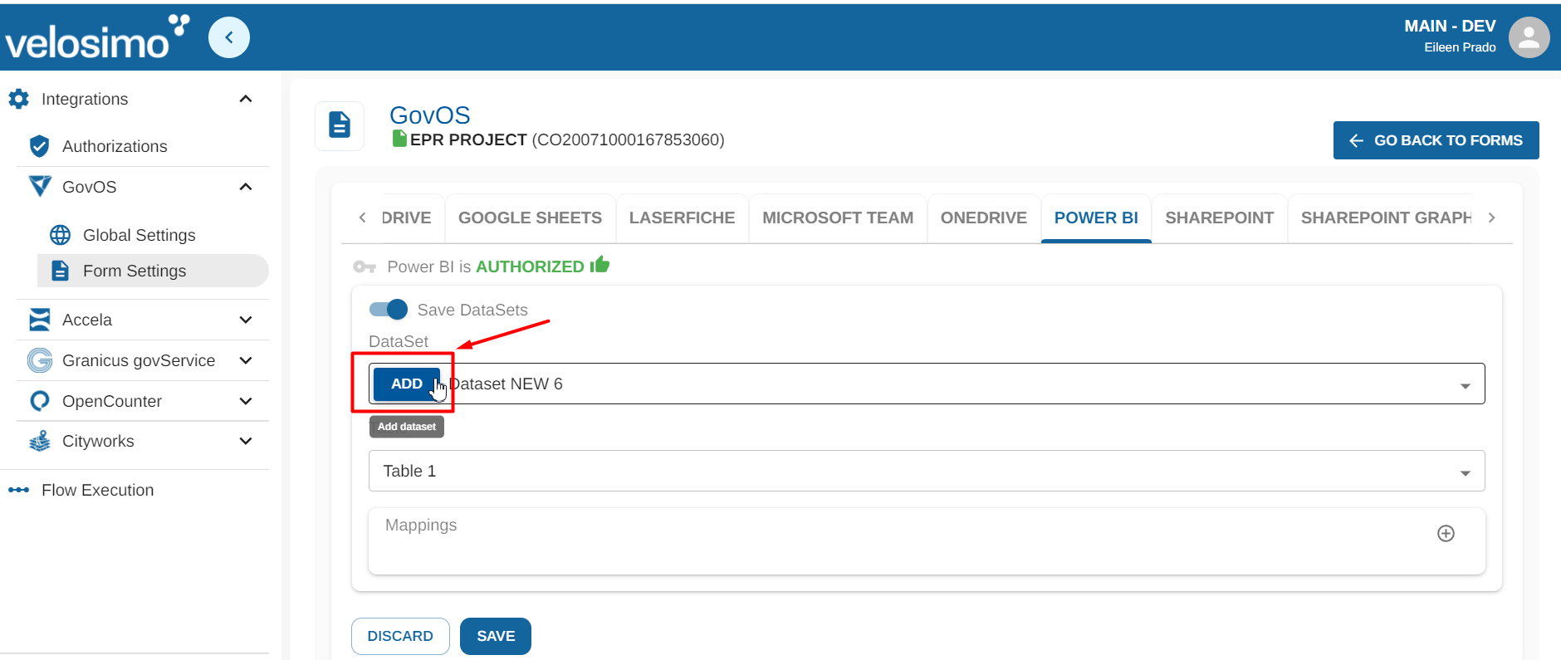Click the Granicus govService logo icon
The height and width of the screenshot is (660, 1561).
[40, 360]
